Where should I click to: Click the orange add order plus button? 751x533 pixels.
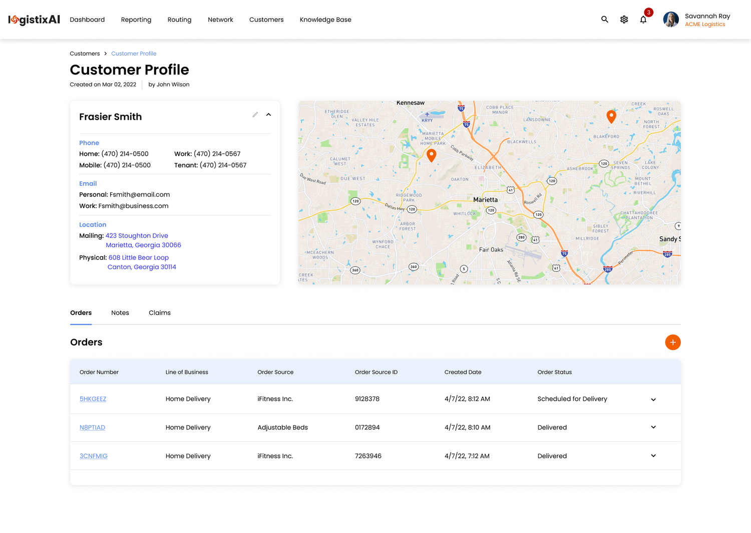click(672, 342)
